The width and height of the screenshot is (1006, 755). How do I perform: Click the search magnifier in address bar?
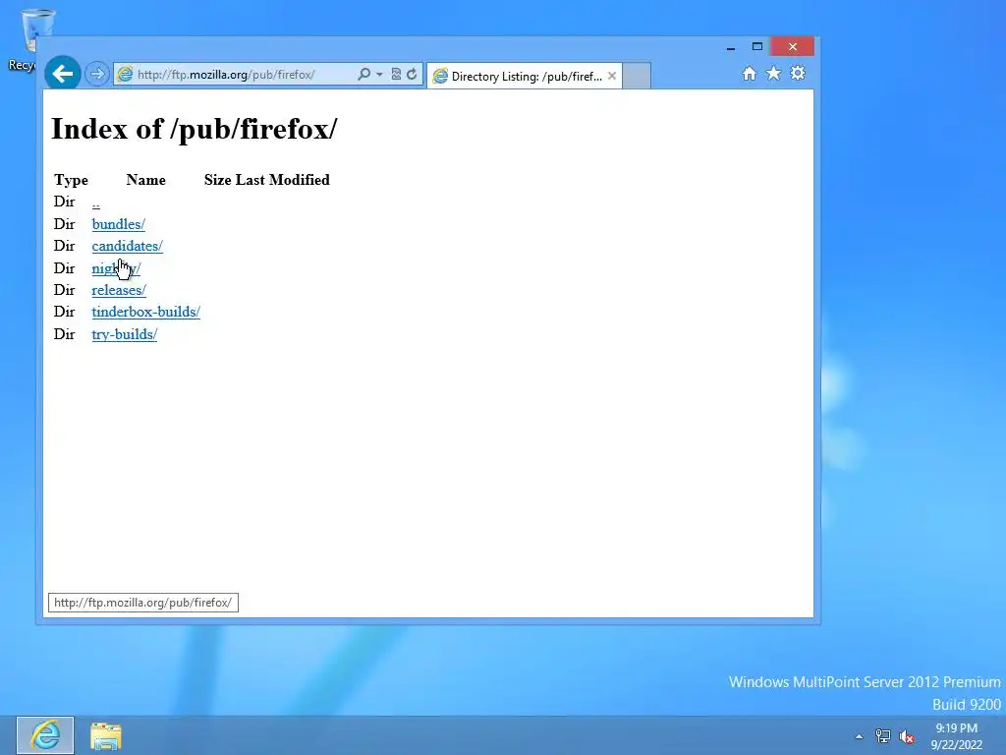[363, 75]
